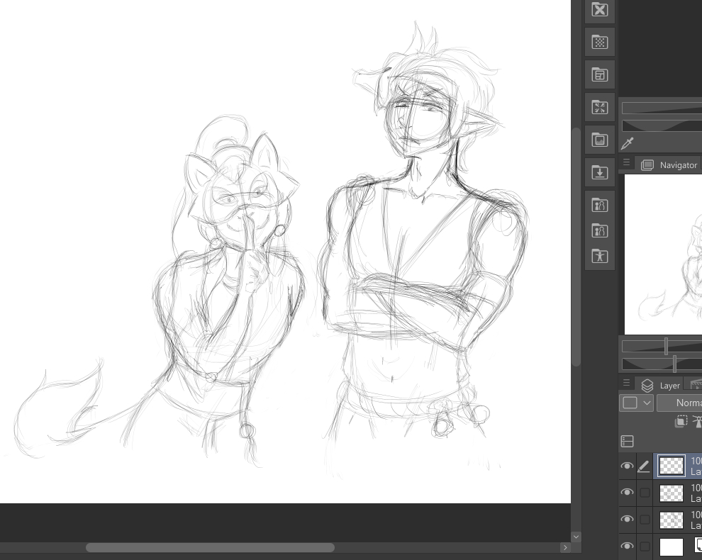Select the eyedropper icon above Navigator

click(627, 144)
